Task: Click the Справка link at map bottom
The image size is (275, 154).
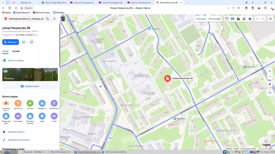Action: [x=236, y=149]
